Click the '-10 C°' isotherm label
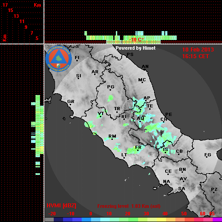Screen dimensions: 222x222 (x=136, y=40)
